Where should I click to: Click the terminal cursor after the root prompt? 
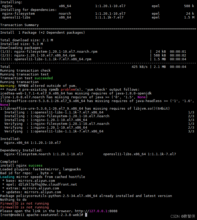(86, 215)
